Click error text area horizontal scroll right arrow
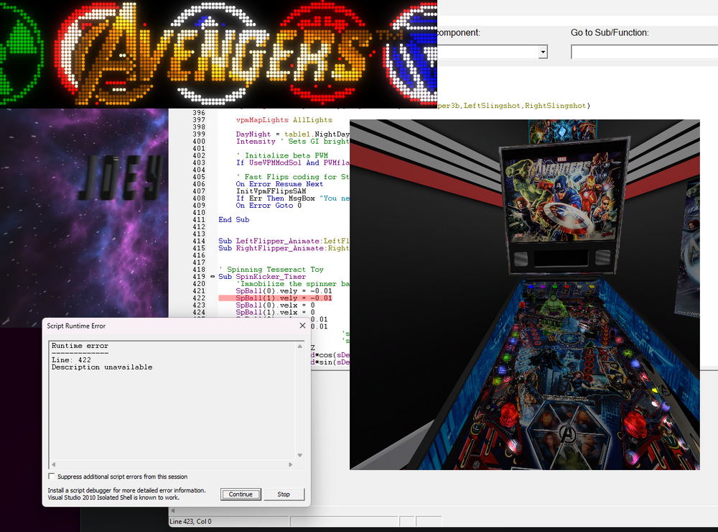 tap(290, 464)
